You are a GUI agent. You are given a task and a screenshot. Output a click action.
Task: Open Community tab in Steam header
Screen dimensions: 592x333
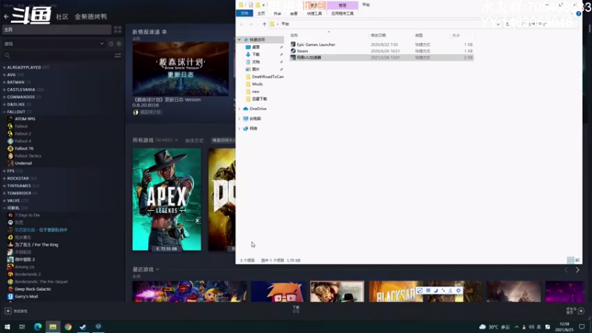[62, 16]
